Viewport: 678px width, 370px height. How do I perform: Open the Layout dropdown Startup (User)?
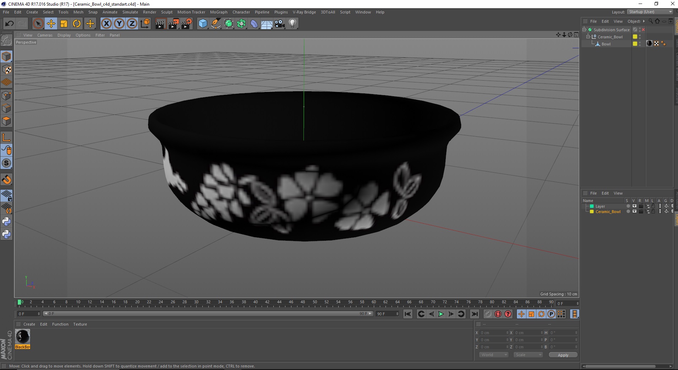[650, 12]
